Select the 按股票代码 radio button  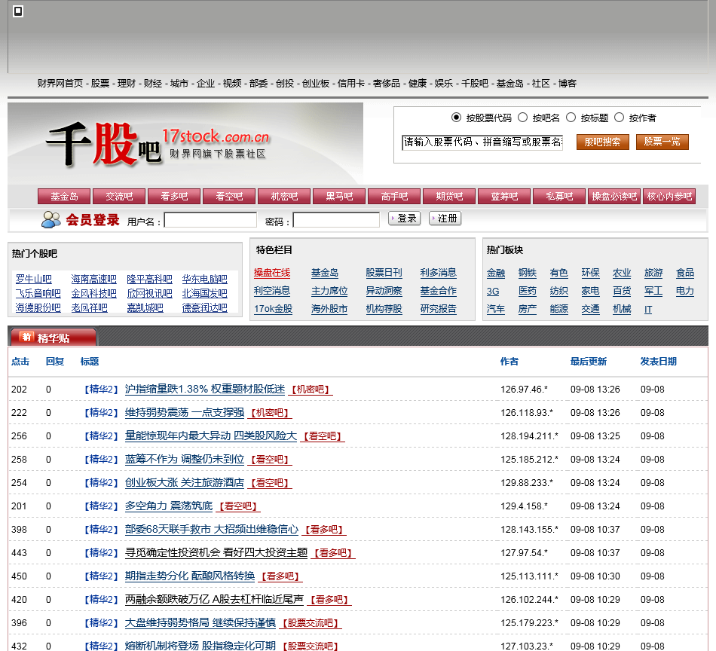pyautogui.click(x=456, y=118)
